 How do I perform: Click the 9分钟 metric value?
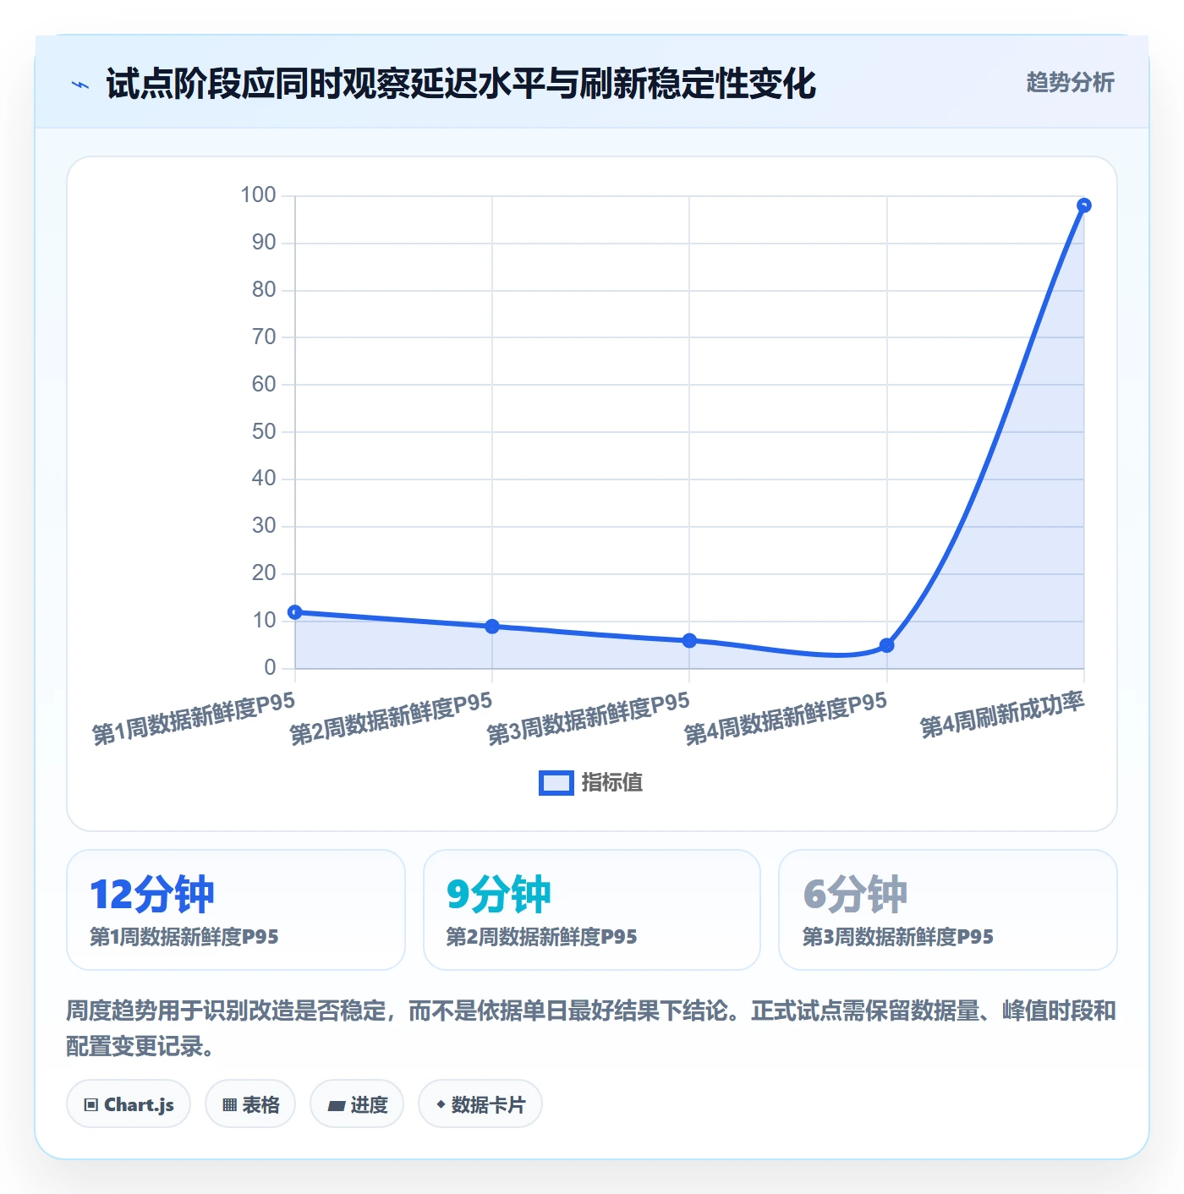pos(499,894)
